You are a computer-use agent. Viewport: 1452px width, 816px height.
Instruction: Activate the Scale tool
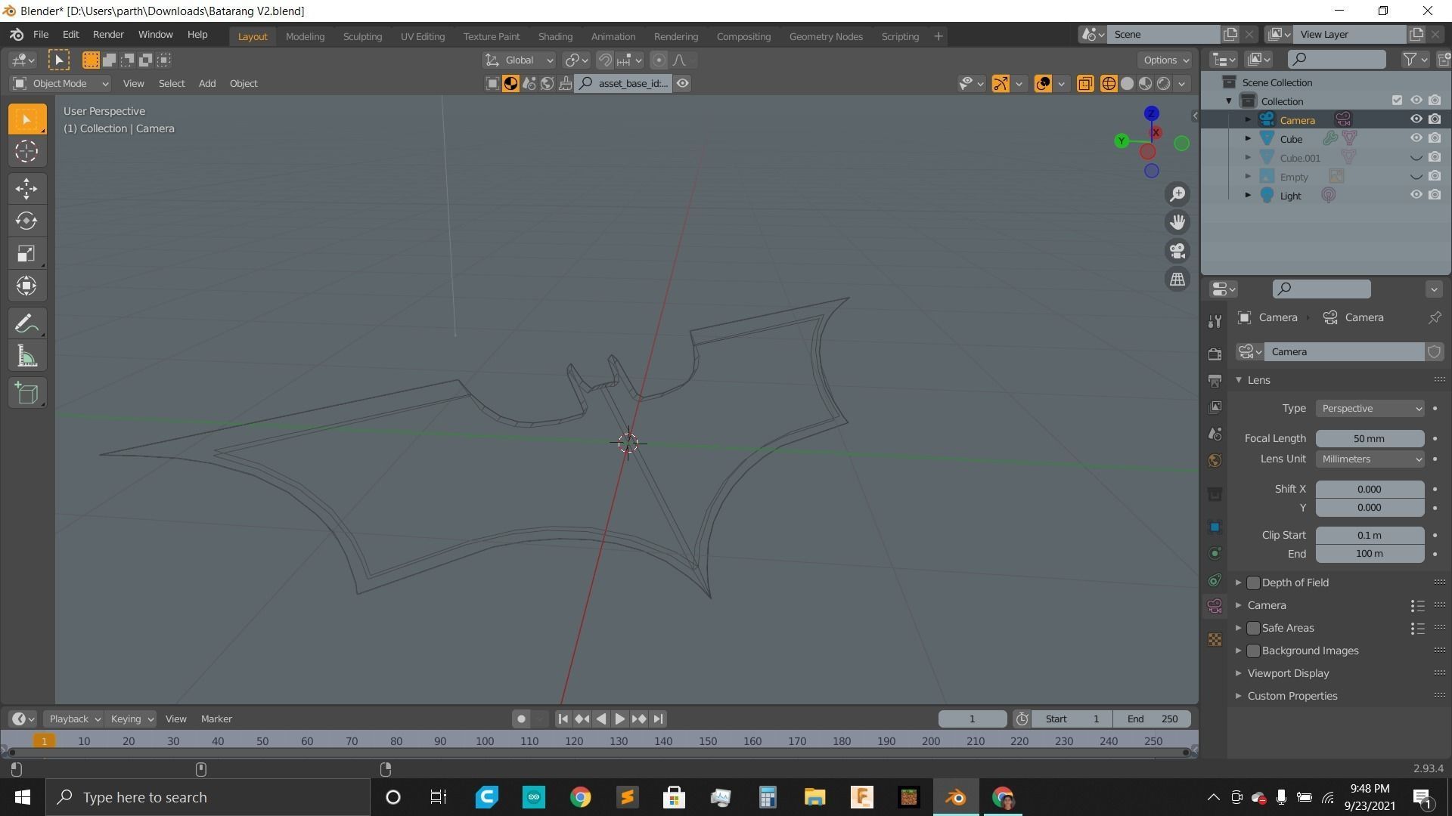26,253
